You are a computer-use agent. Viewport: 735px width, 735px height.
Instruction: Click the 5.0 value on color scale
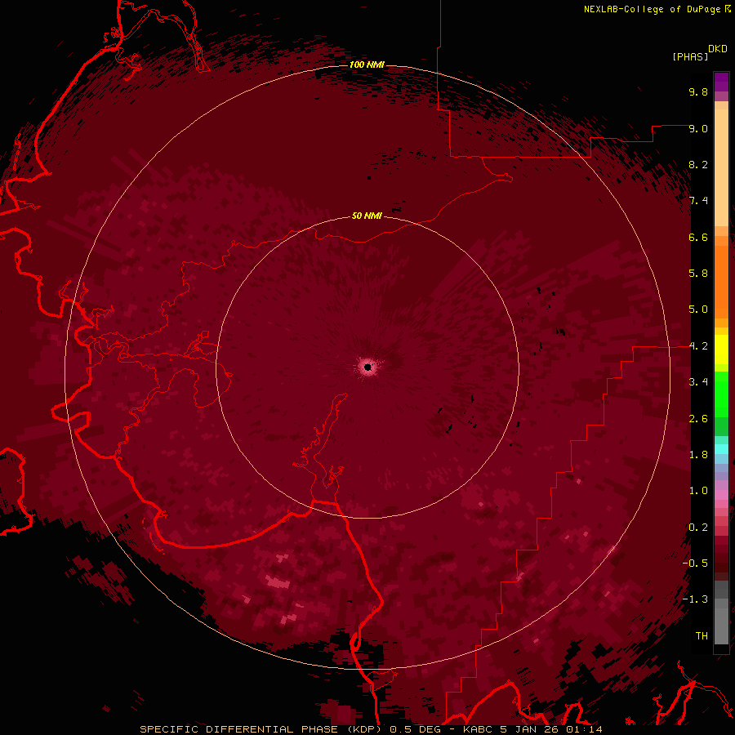pyautogui.click(x=698, y=310)
